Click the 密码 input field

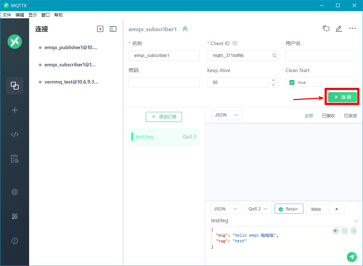(x=164, y=82)
